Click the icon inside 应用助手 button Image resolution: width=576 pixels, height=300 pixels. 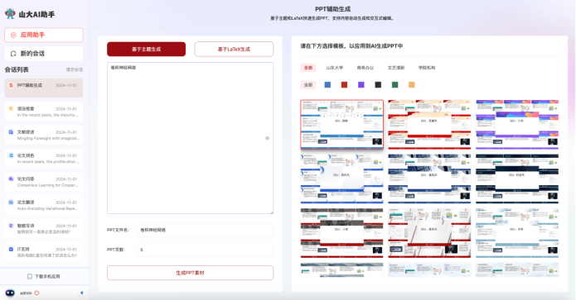[13, 36]
